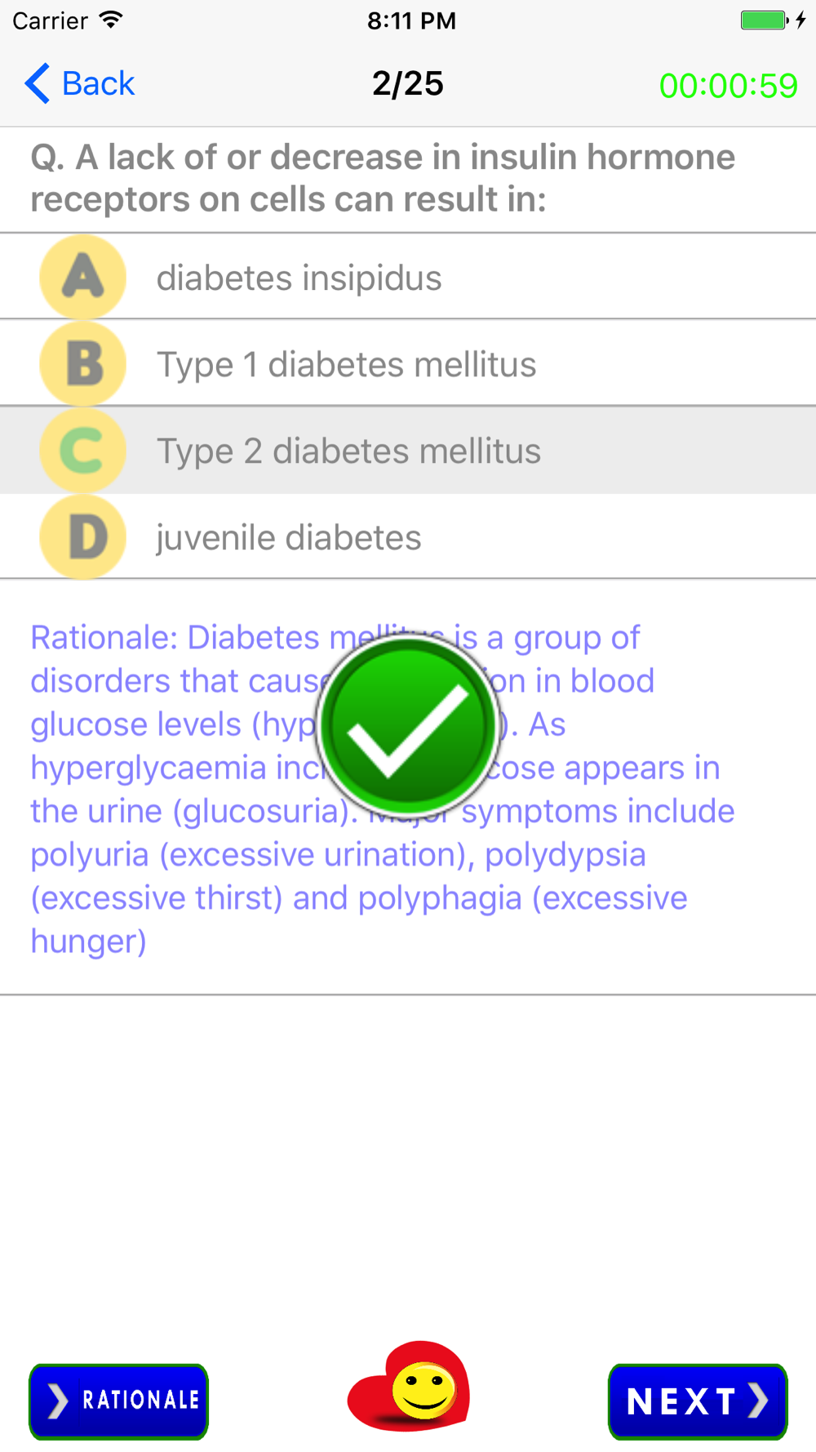Tap the 2/25 question counter
This screenshot has width=816, height=1452.
click(x=408, y=83)
